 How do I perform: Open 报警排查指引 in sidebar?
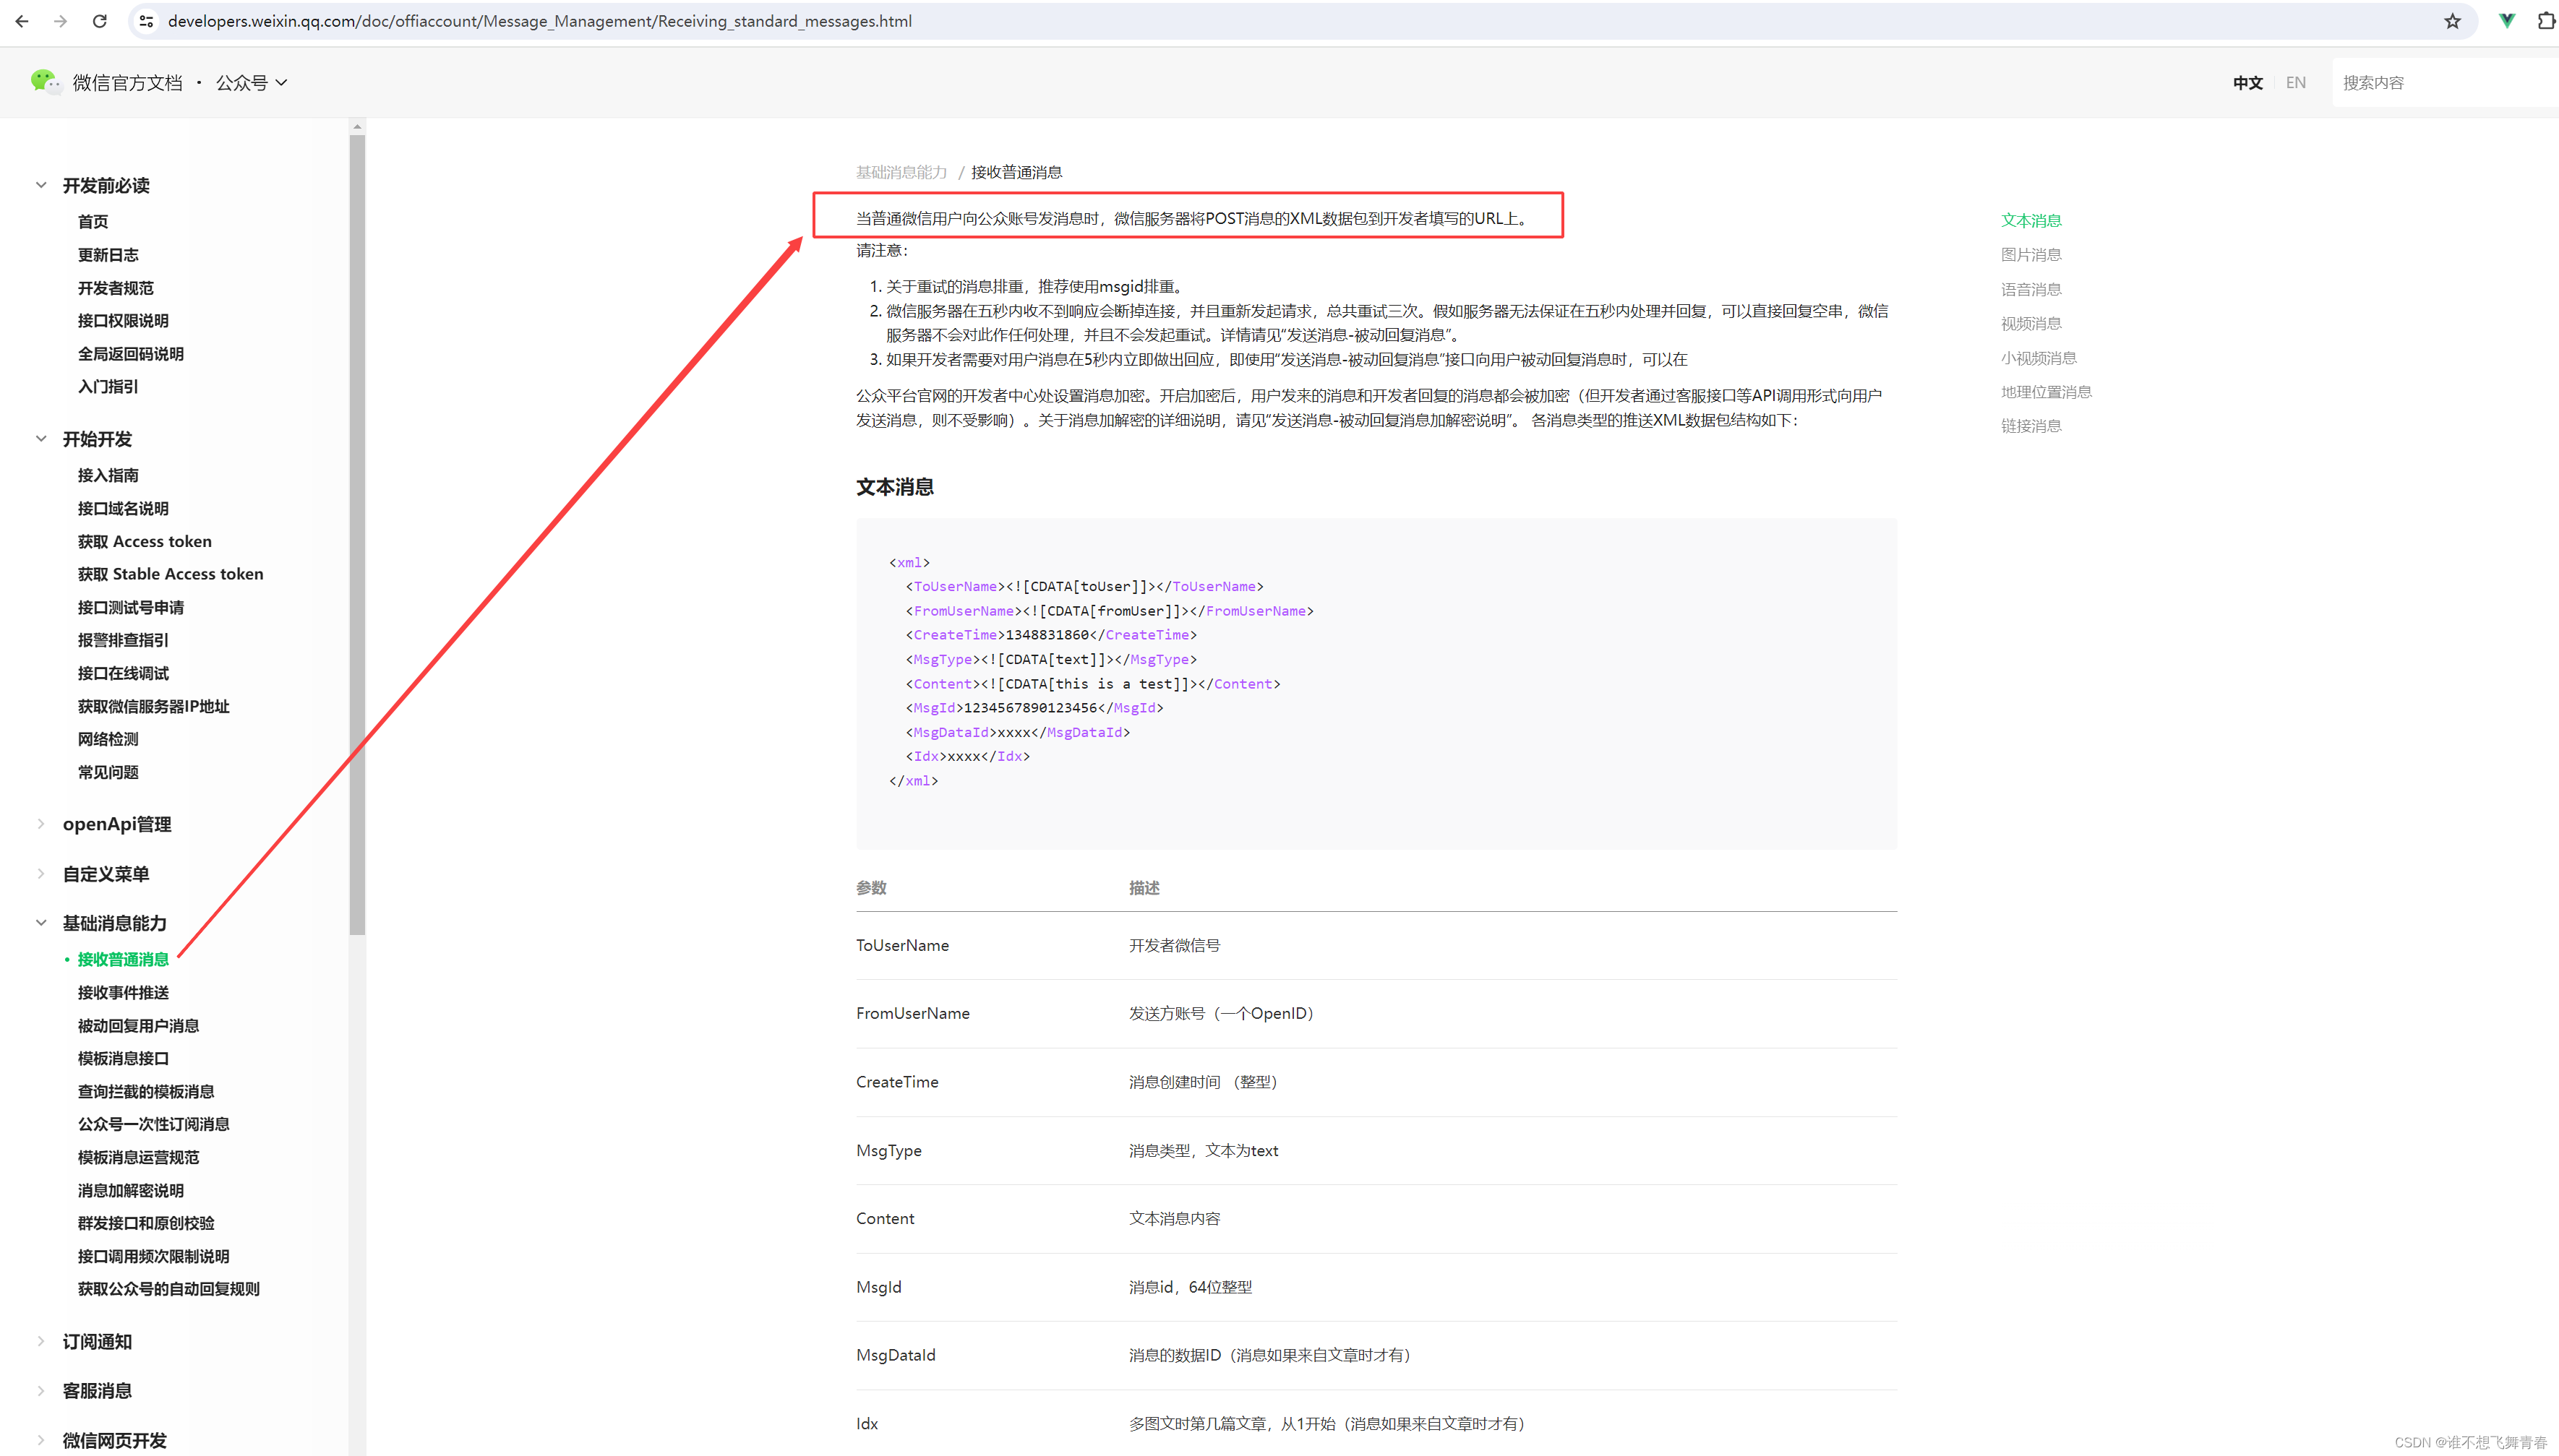point(123,640)
